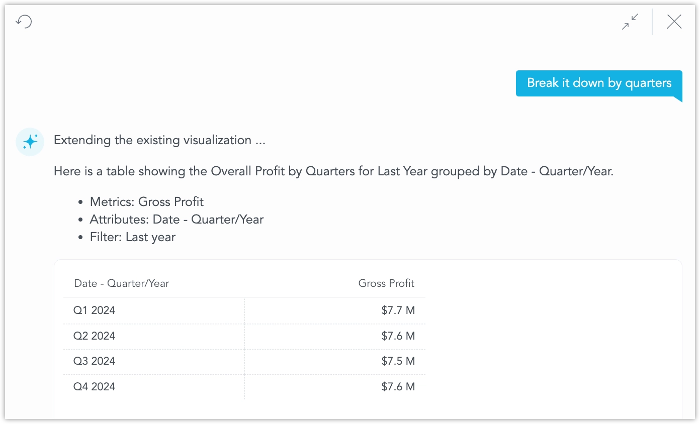The height and width of the screenshot is (424, 700).
Task: Click "Extending the existing visualization" status text
Action: click(159, 140)
